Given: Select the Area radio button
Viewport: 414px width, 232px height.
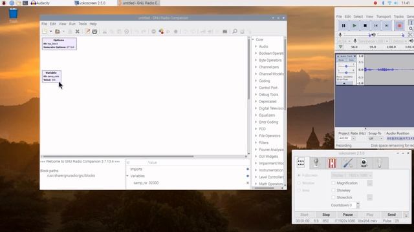Looking at the screenshot, I should (x=299, y=190).
